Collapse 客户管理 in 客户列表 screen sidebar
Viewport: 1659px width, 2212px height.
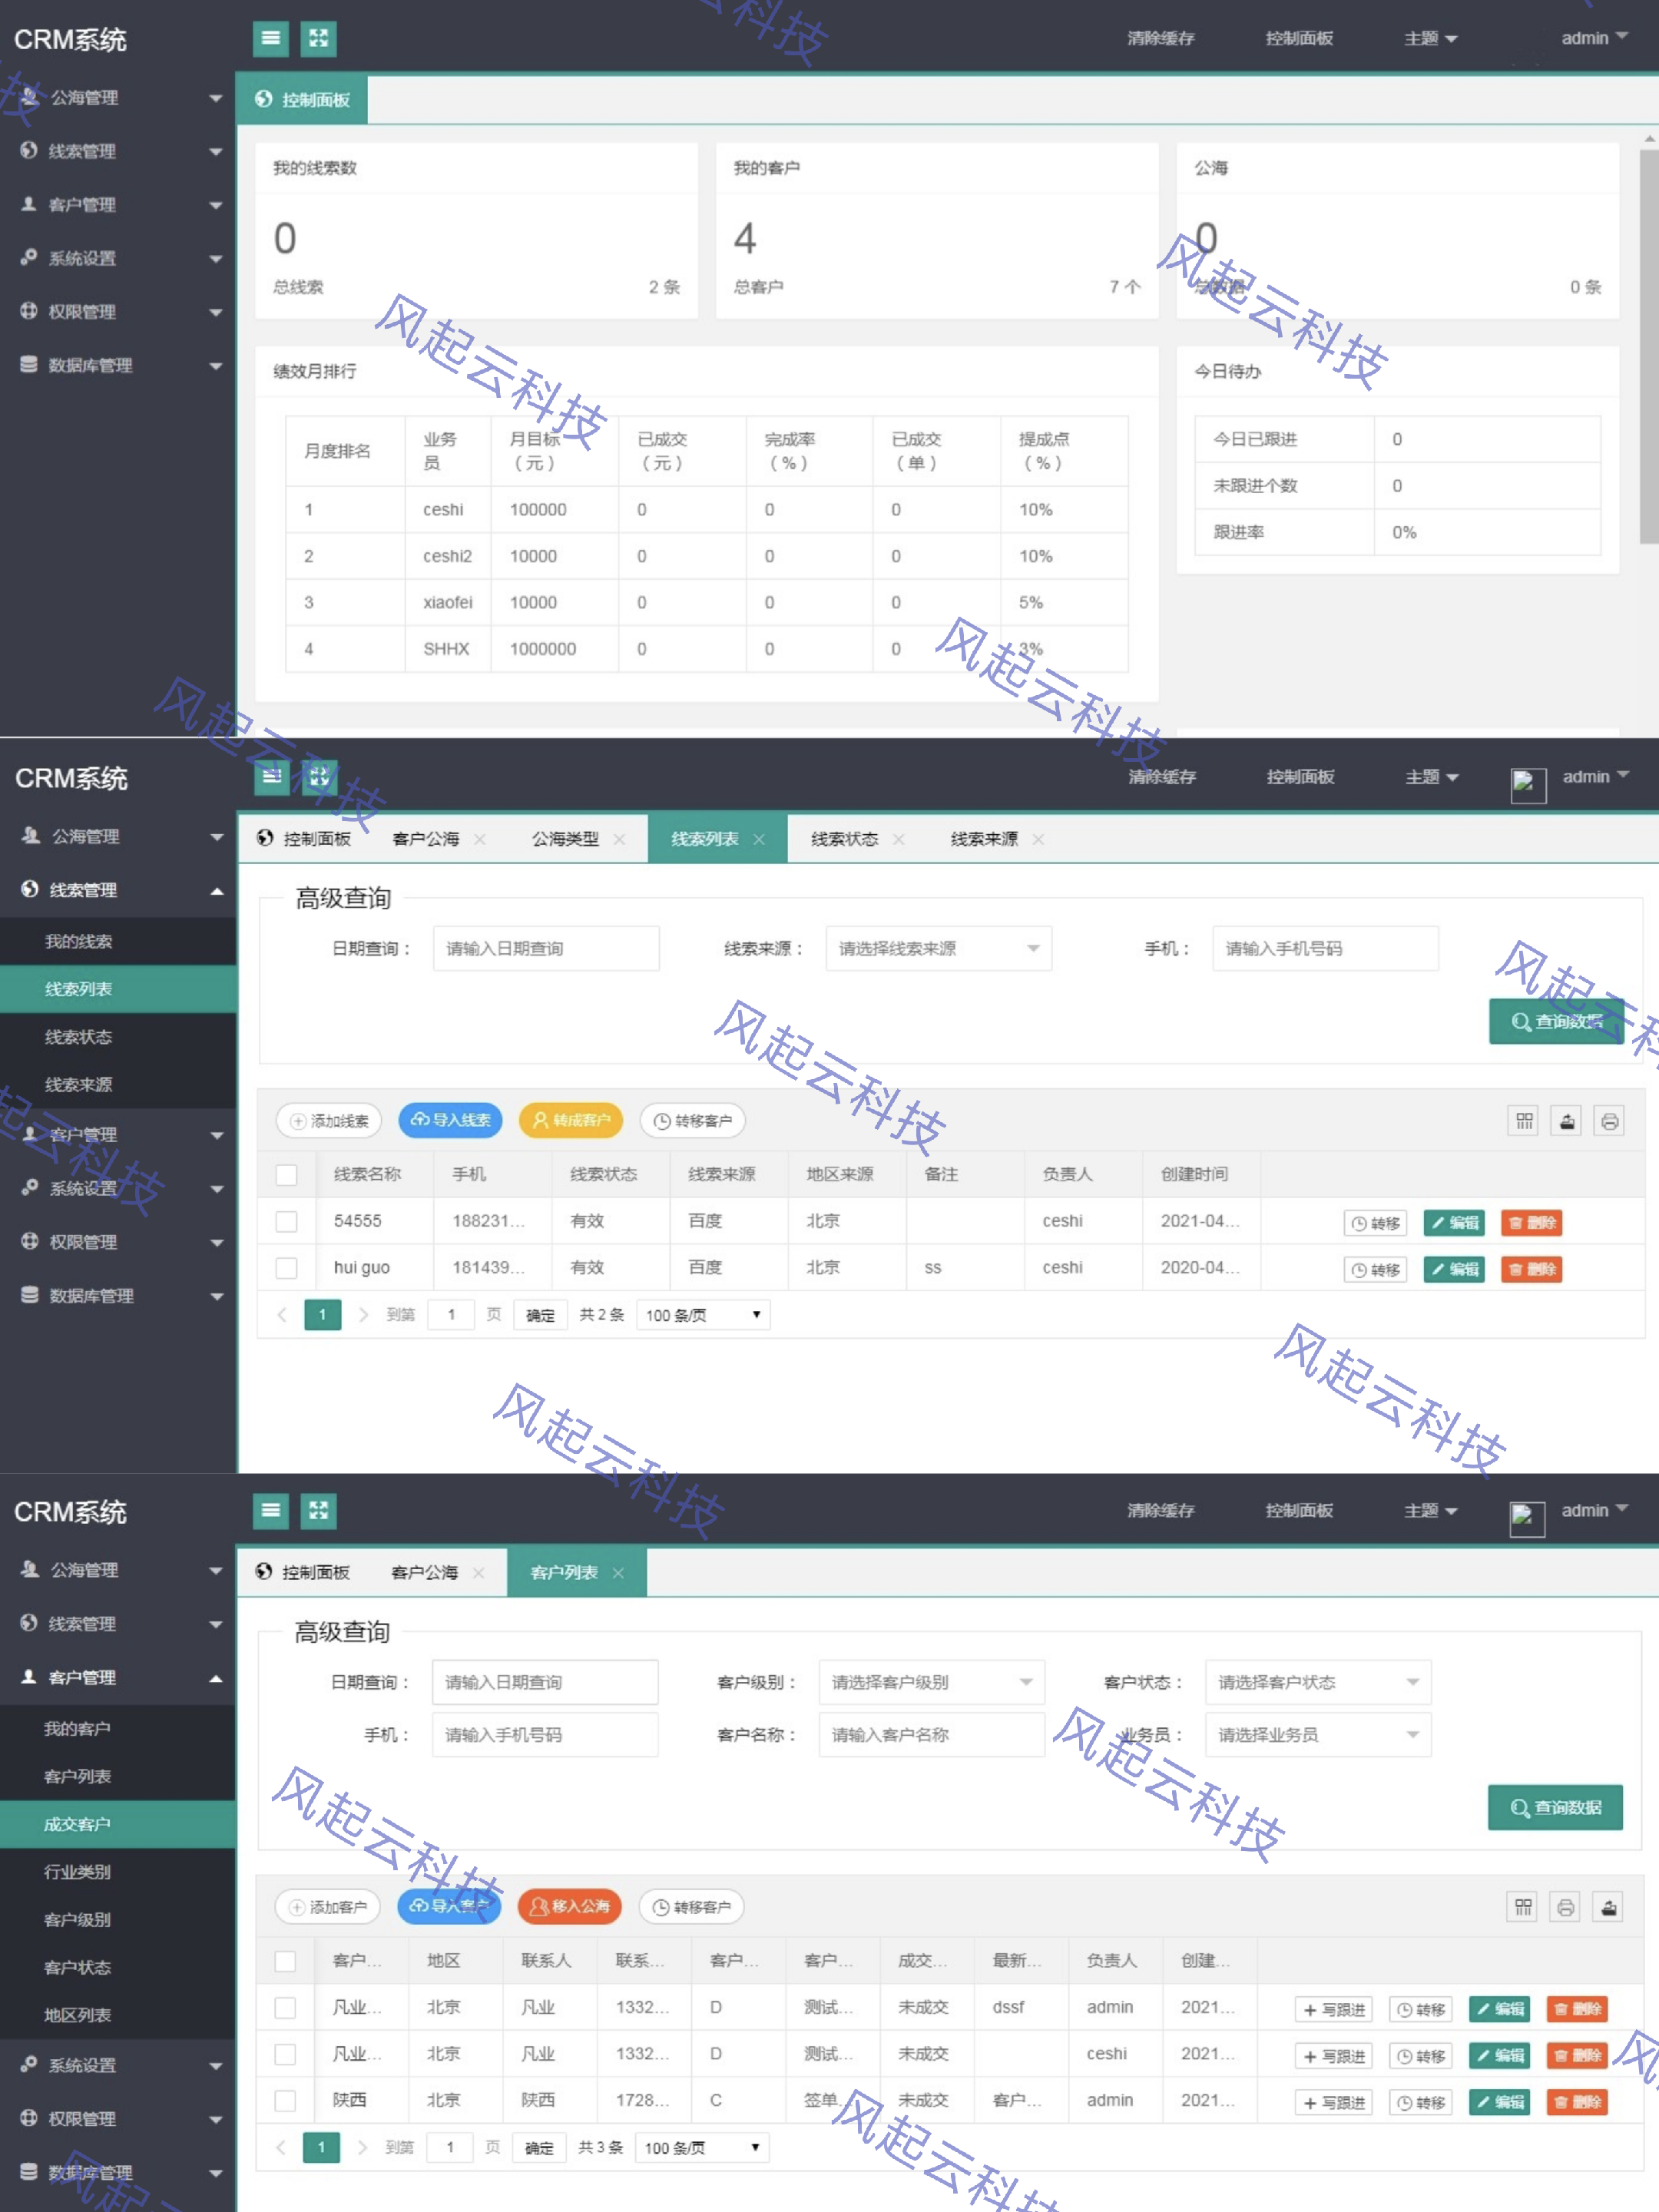point(118,1677)
